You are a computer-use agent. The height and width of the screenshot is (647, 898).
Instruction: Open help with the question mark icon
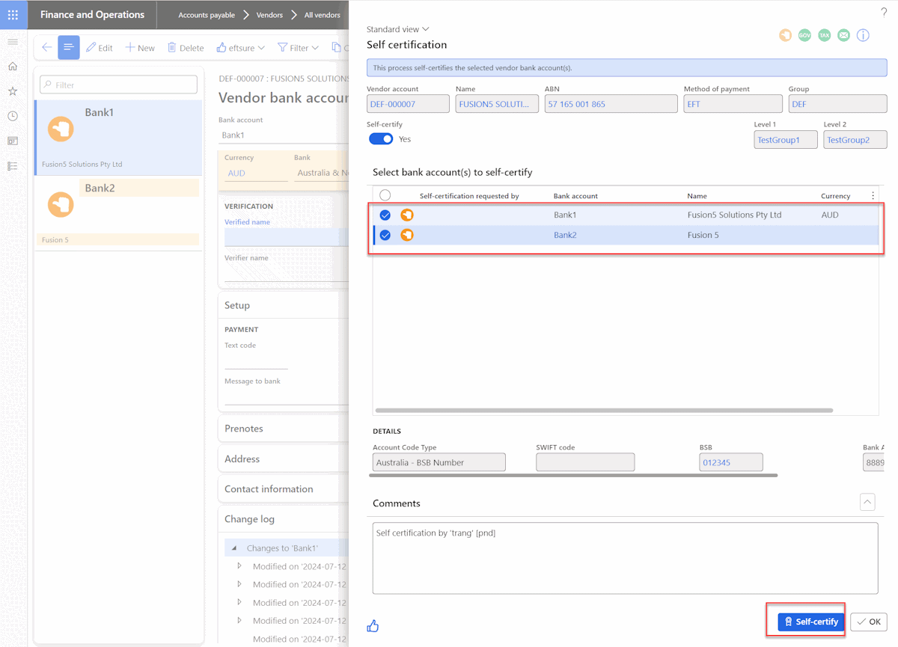click(x=883, y=12)
